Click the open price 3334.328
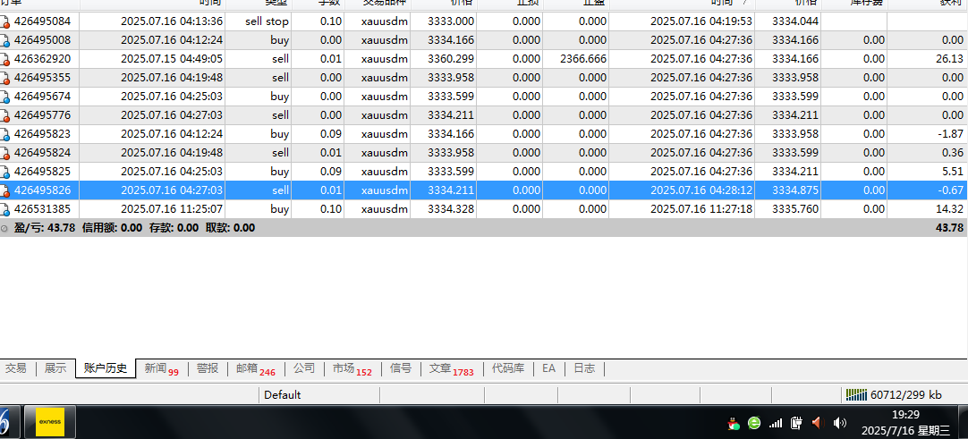The width and height of the screenshot is (968, 439). point(451,209)
